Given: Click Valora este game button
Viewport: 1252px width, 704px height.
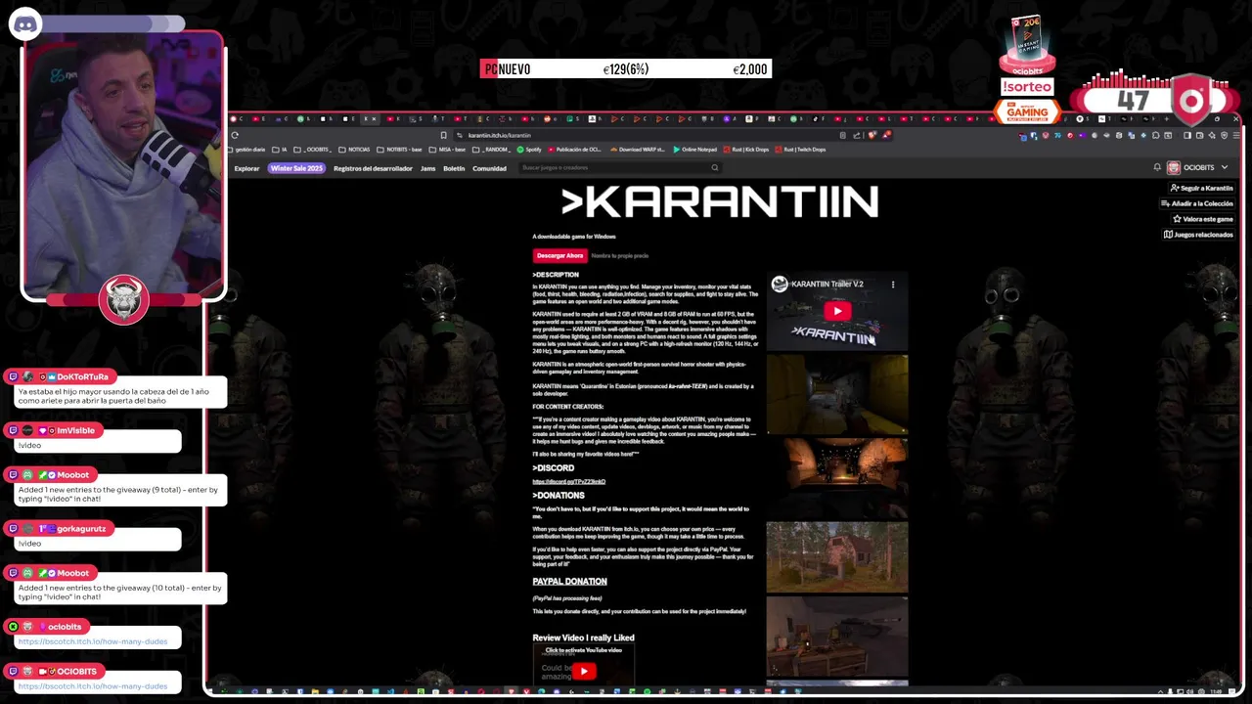Looking at the screenshot, I should [1202, 219].
